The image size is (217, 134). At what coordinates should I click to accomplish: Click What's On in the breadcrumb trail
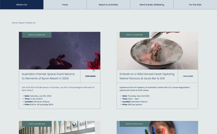tap(31, 23)
